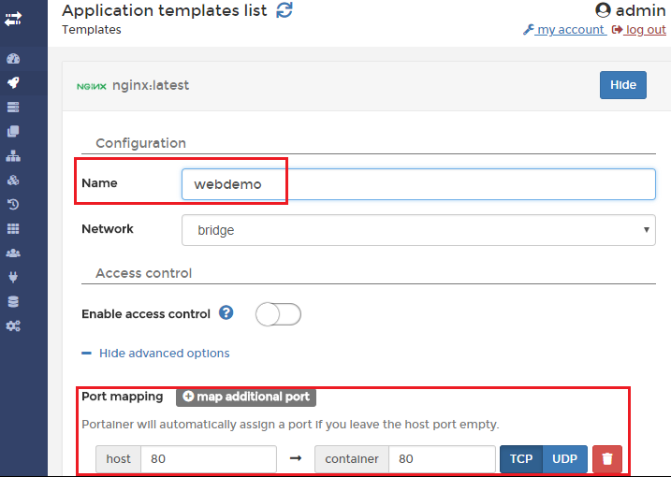Open Events history icon in sidebar
This screenshot has height=477, width=671.
[13, 204]
